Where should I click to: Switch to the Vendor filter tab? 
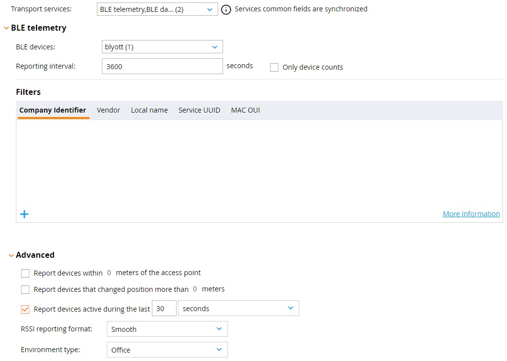(x=108, y=110)
